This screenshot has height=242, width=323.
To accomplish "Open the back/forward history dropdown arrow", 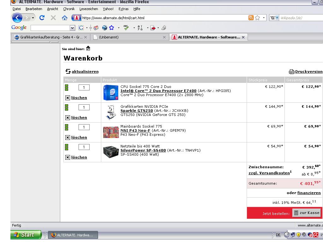I will 33,18.
